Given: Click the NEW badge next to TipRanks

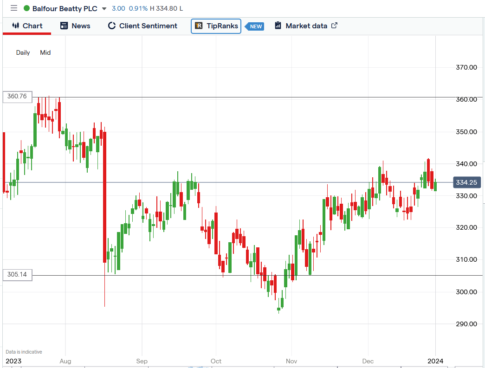Looking at the screenshot, I should [255, 26].
